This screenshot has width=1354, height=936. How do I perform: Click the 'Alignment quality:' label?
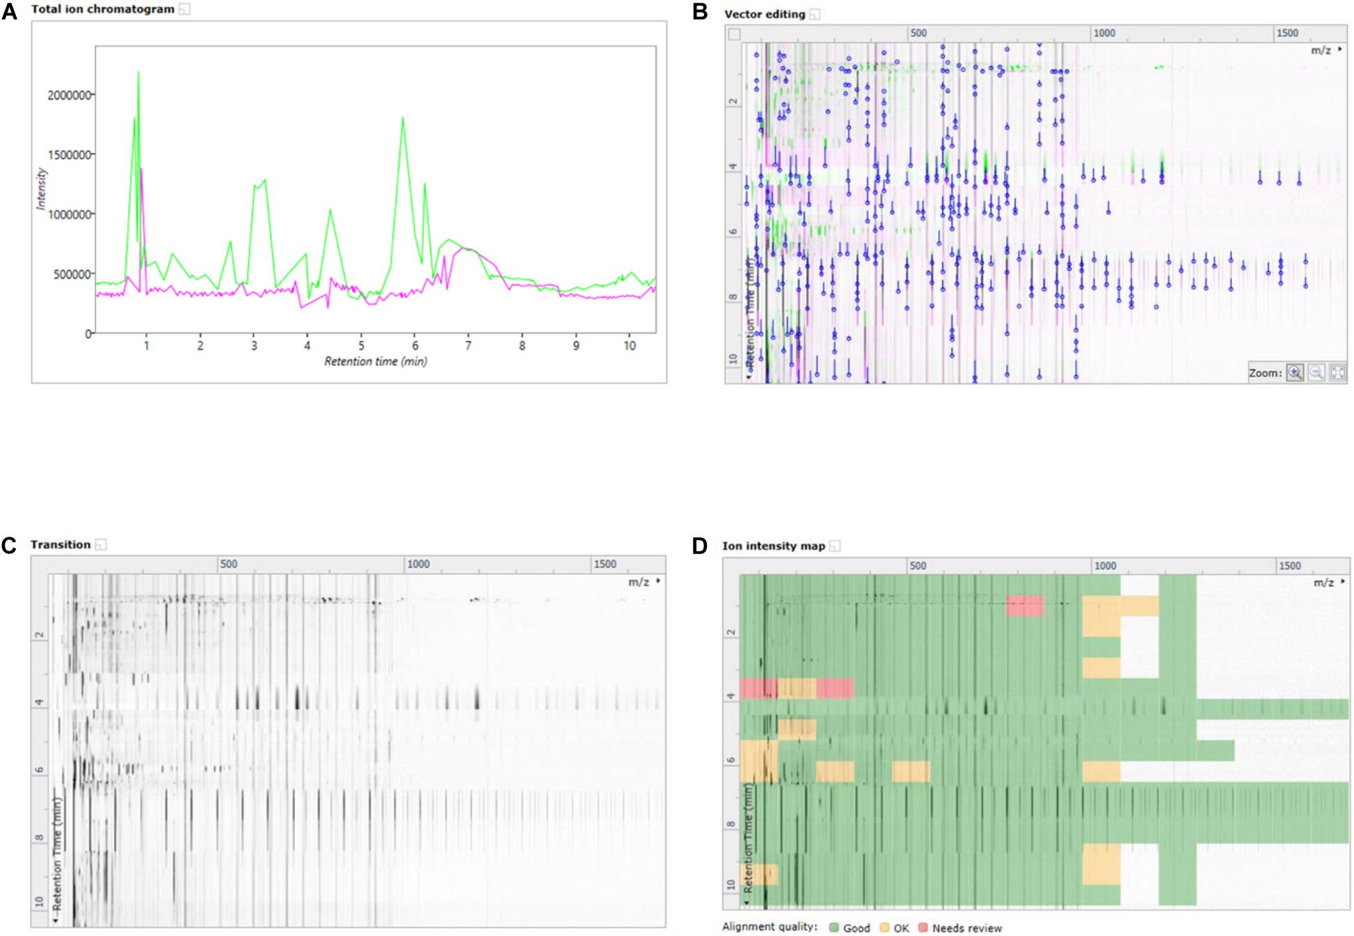coord(770,927)
